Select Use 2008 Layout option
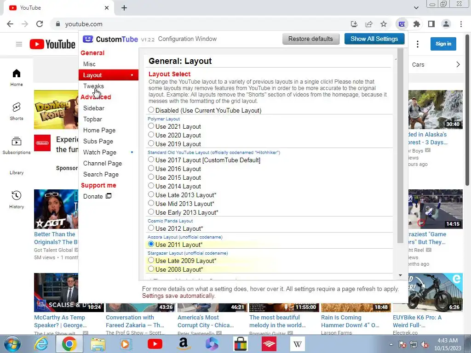The image size is (471, 353). coord(151,269)
